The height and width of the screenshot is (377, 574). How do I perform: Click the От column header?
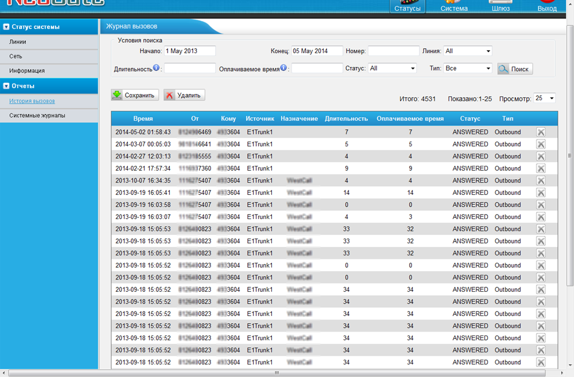195,118
